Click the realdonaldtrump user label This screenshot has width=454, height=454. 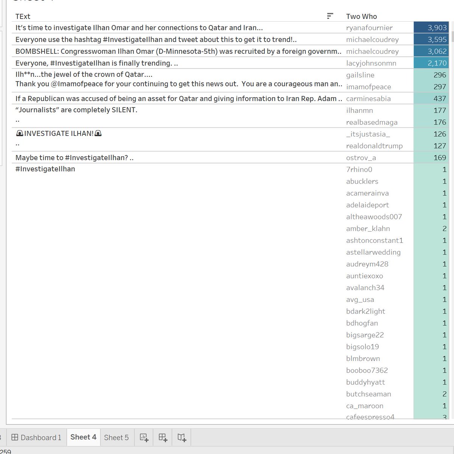coord(374,146)
